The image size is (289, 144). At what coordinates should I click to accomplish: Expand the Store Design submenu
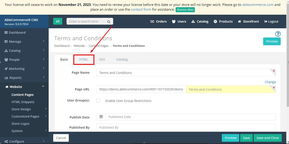(x=46, y=109)
